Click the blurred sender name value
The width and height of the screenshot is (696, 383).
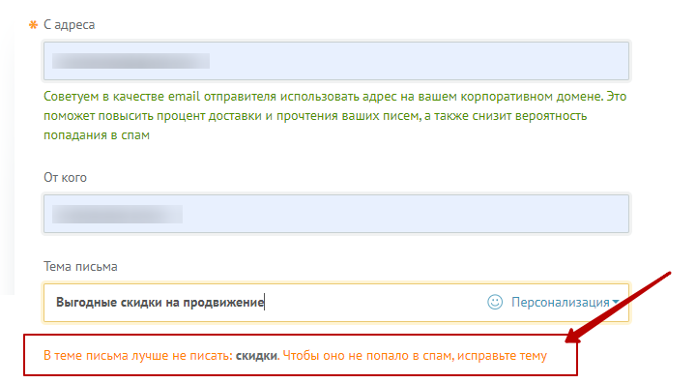pyautogui.click(x=117, y=214)
